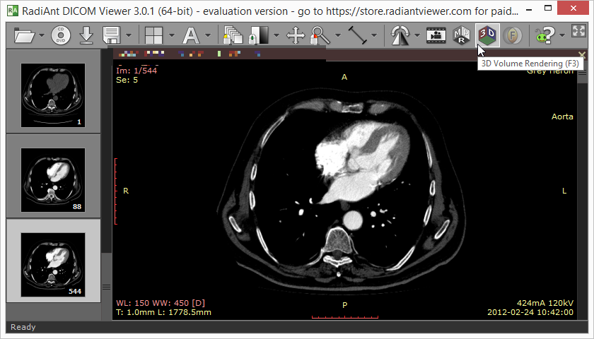Select the zoom magnifier tool
Image resolution: width=594 pixels, height=339 pixels.
(x=320, y=35)
